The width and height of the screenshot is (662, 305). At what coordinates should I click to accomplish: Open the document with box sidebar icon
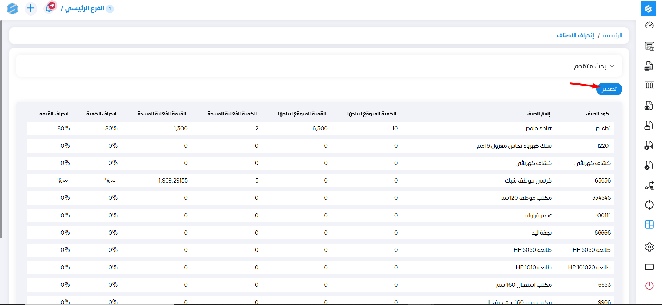[x=649, y=145]
